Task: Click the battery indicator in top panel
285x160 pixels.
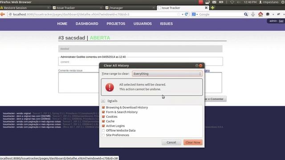Action: [221, 2]
